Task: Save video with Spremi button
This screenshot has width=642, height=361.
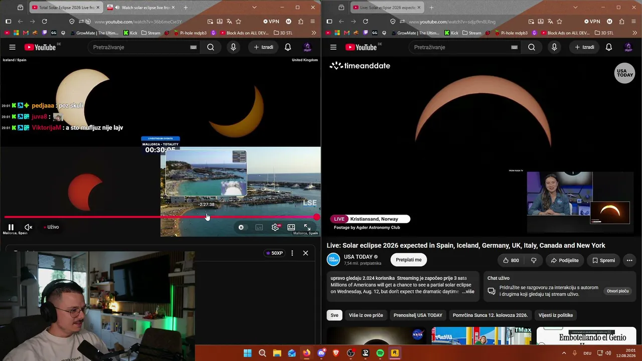Action: pyautogui.click(x=603, y=260)
